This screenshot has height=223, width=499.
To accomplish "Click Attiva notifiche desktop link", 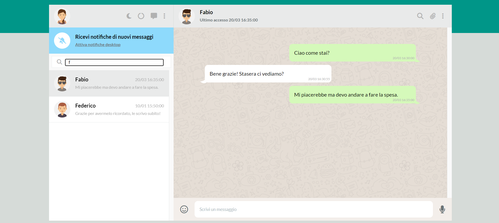I will click(98, 45).
